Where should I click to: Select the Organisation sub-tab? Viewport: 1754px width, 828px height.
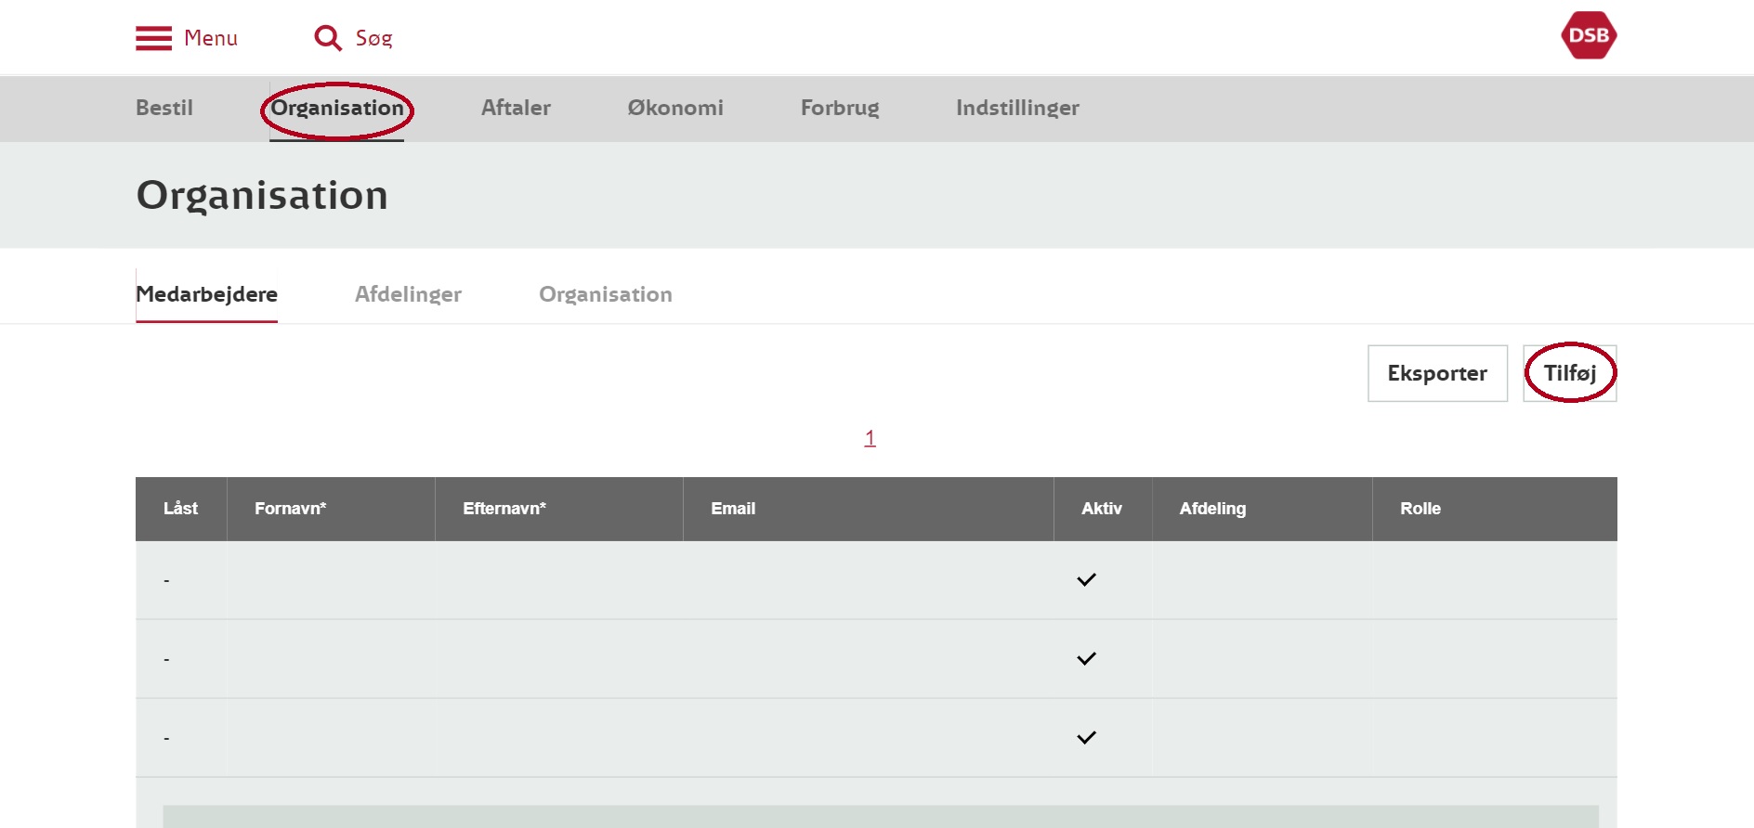point(606,294)
